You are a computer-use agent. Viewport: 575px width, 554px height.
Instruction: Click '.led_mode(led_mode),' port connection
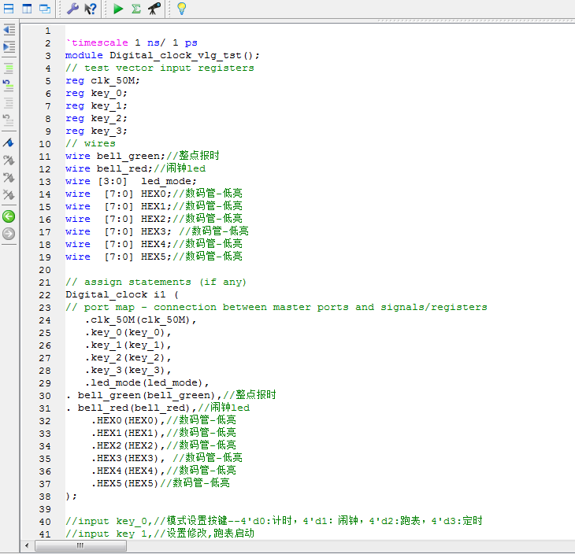tap(147, 383)
